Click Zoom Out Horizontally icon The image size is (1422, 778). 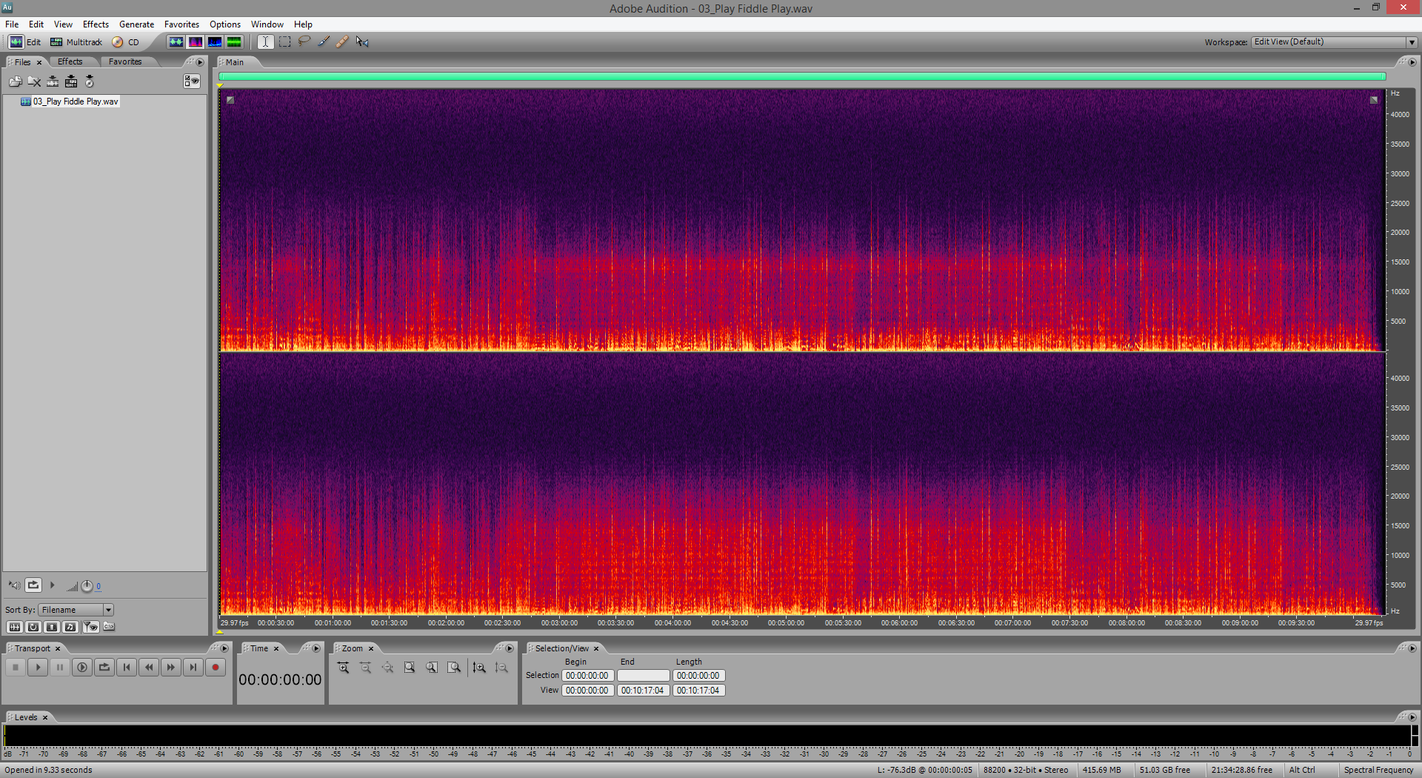coord(366,668)
